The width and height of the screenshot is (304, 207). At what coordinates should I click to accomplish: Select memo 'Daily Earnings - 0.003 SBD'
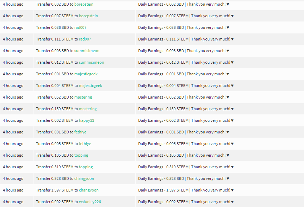(x=161, y=51)
